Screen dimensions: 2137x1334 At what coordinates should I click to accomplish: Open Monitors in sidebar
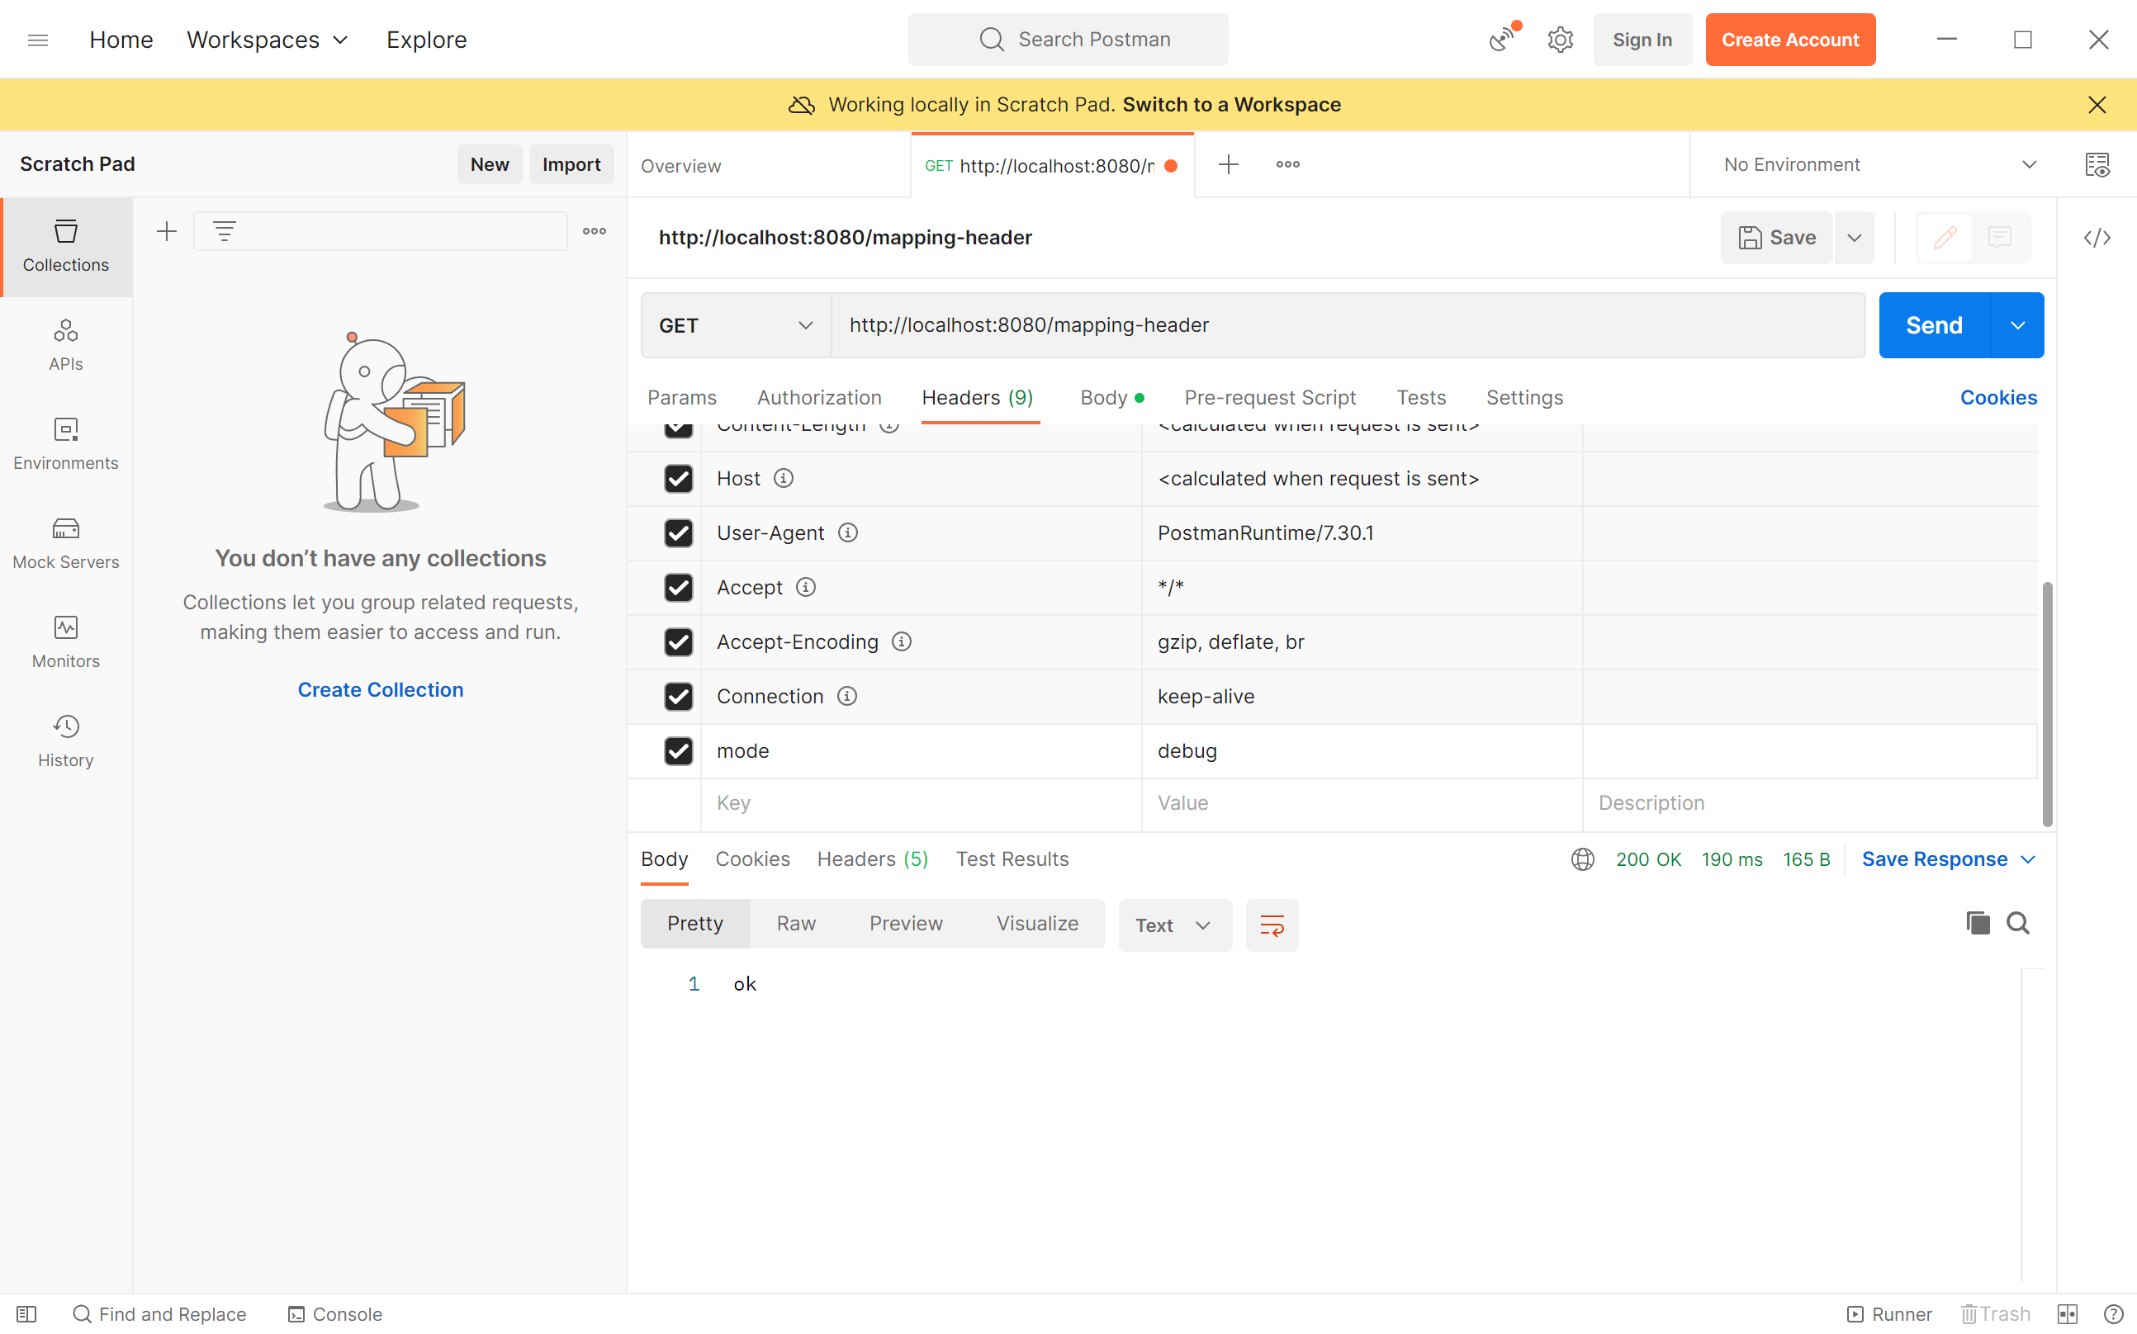pyautogui.click(x=66, y=641)
